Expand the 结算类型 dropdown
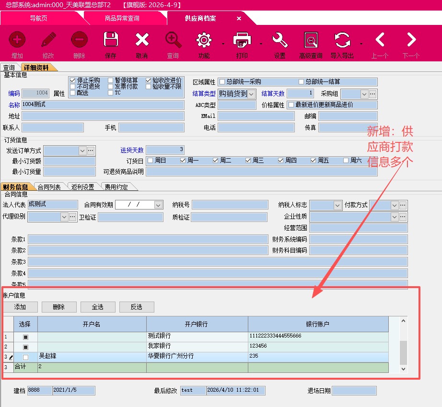The width and height of the screenshot is (442, 407). 252,94
